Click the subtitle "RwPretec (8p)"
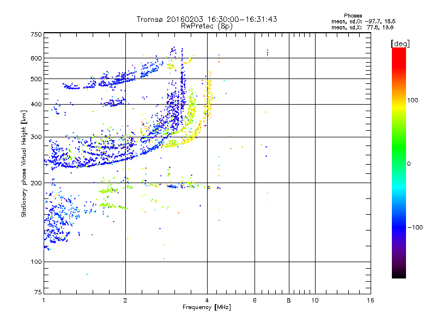This screenshot has width=436, height=327. click(207, 26)
